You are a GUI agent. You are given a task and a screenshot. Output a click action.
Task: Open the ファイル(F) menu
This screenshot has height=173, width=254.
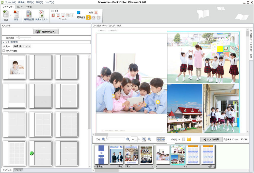(11, 2)
